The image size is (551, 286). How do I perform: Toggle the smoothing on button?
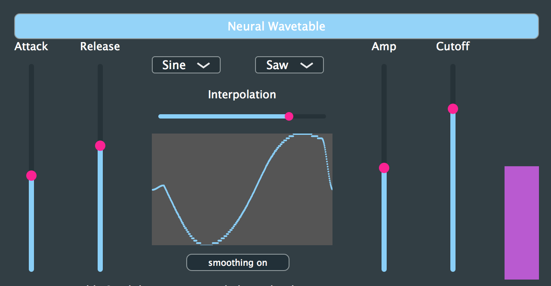tap(237, 262)
